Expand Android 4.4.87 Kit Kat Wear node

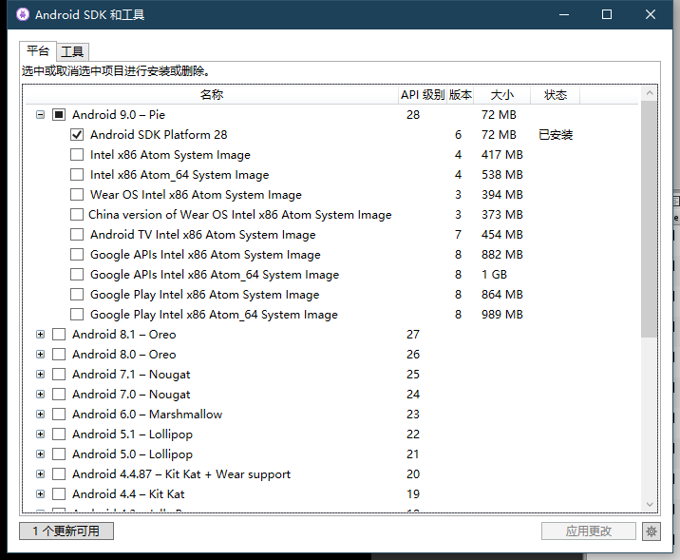tap(40, 474)
